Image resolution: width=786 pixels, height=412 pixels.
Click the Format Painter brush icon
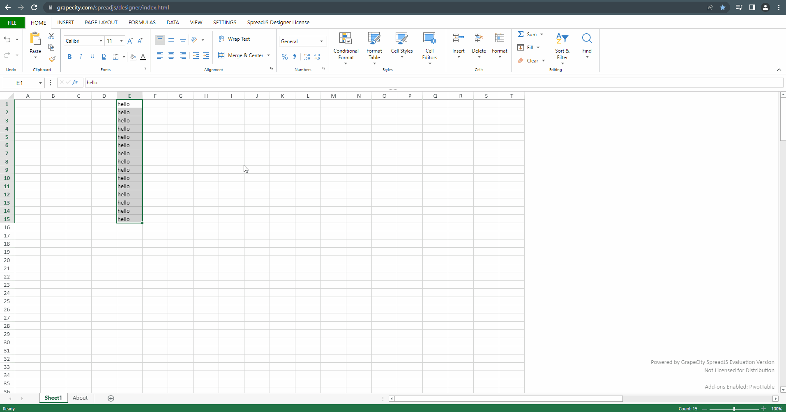pyautogui.click(x=52, y=59)
